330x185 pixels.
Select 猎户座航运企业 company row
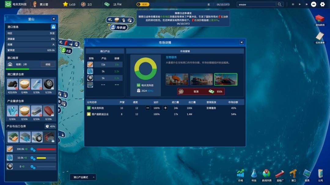tap(165, 114)
